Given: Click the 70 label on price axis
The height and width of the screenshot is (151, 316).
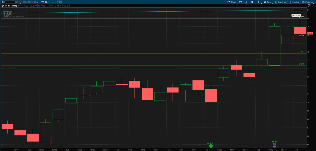Looking at the screenshot, I should coord(308,103).
